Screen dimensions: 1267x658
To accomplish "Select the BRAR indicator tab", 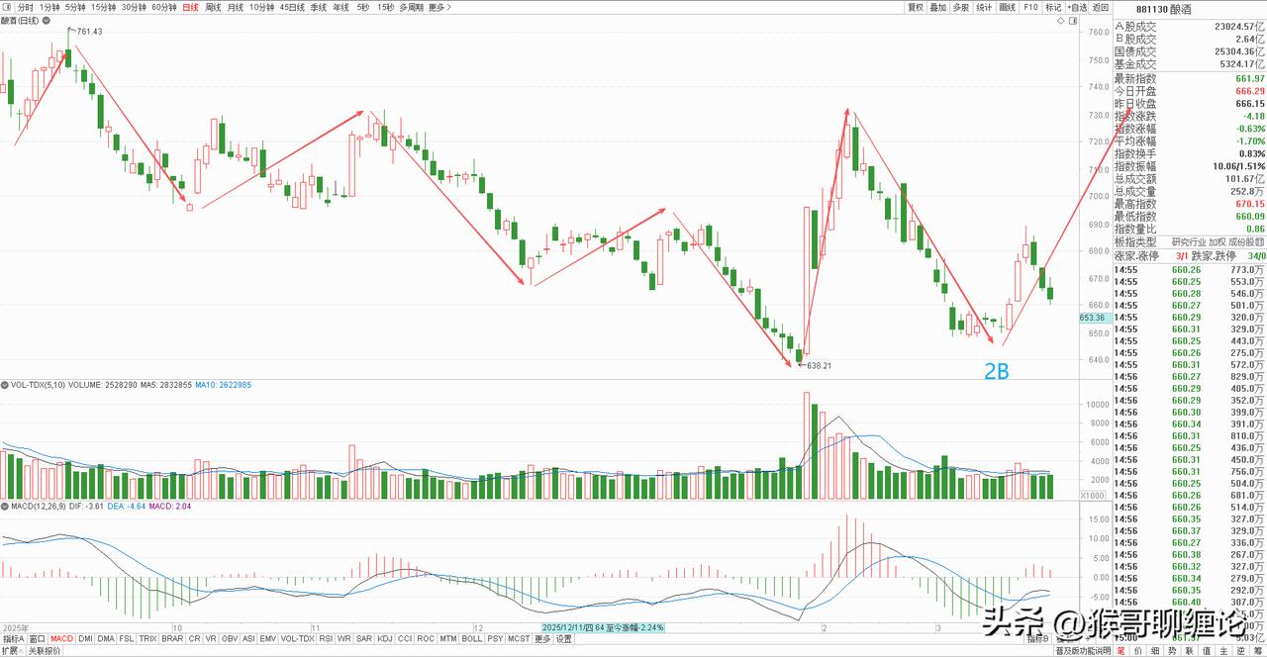I will pos(172,638).
